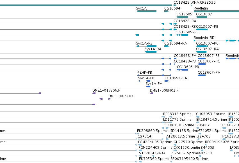The image size is (239, 163).
Task: Click the GH27570.3prime EST label
Action: point(188,142)
